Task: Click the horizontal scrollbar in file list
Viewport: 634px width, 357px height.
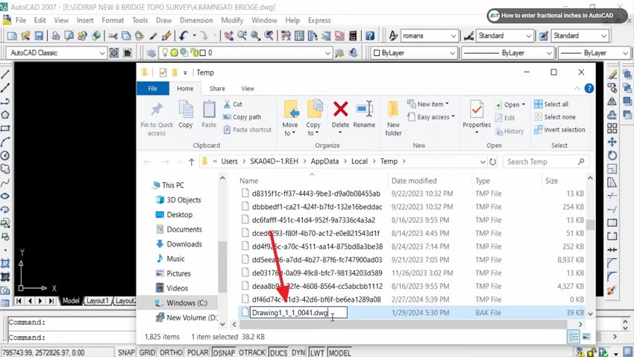Action: (403, 324)
